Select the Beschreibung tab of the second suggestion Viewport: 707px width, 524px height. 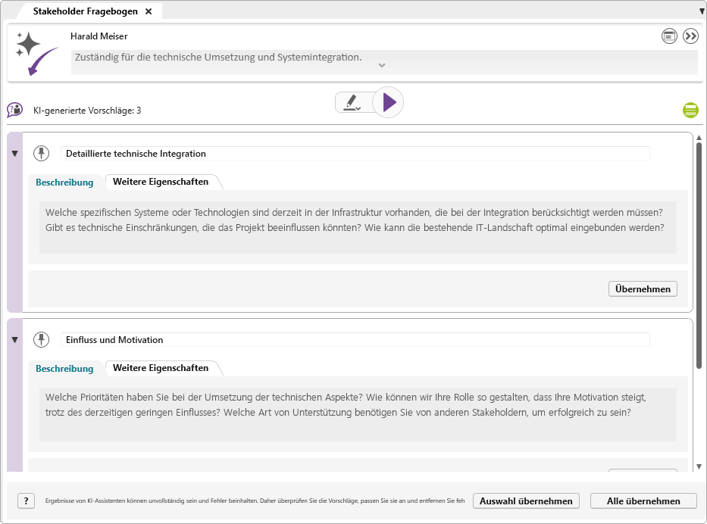65,368
